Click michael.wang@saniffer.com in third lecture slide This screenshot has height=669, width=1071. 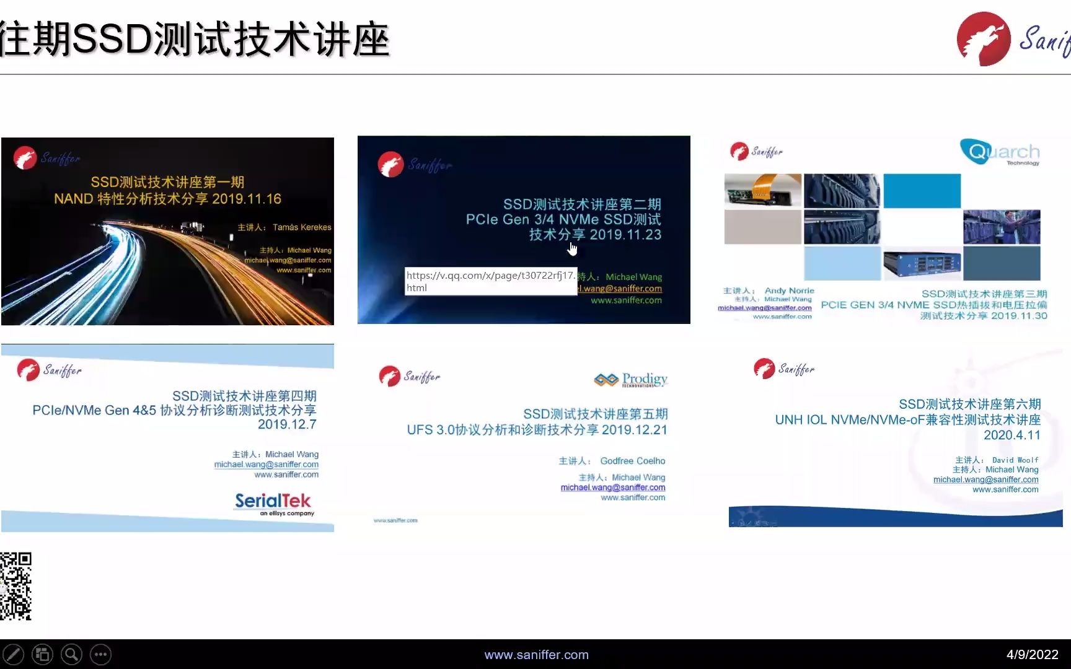(x=765, y=308)
